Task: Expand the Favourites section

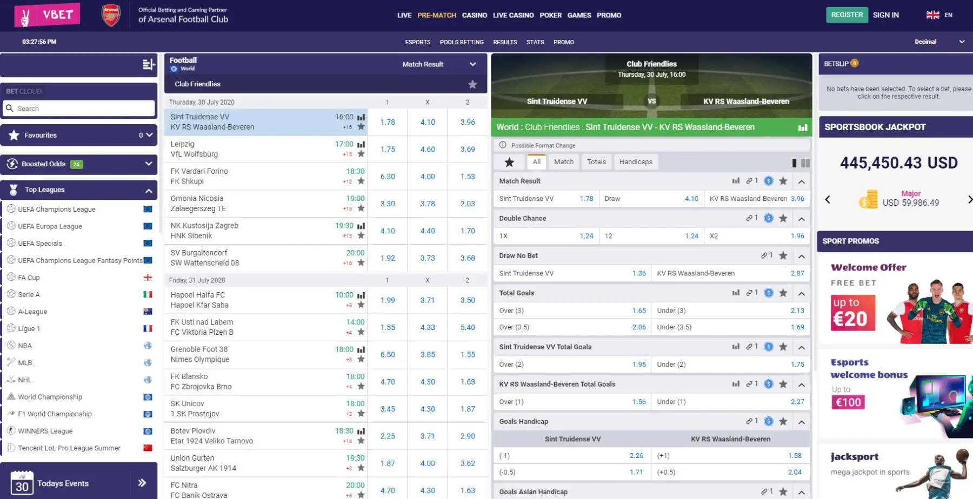Action: pos(149,135)
